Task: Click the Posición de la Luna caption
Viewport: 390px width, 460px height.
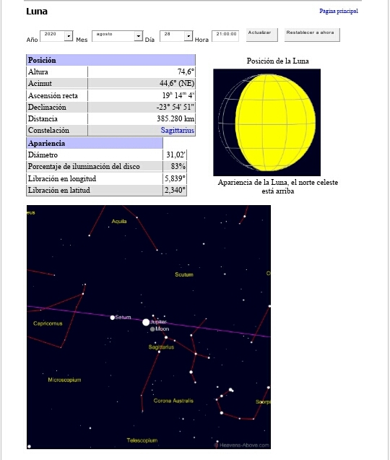Action: pos(277,61)
